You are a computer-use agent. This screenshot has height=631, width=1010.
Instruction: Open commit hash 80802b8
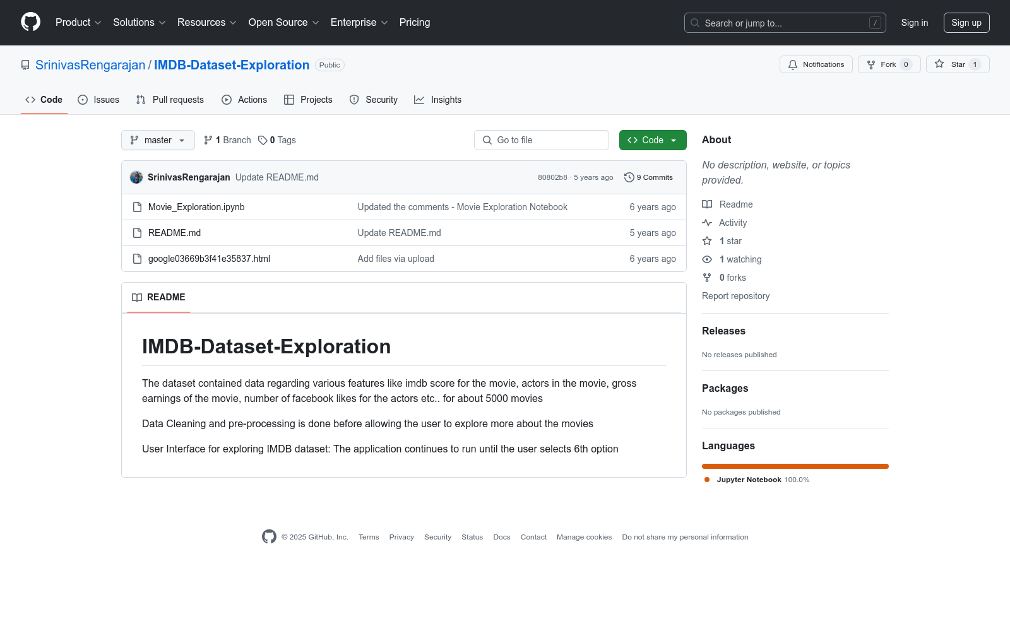(552, 177)
